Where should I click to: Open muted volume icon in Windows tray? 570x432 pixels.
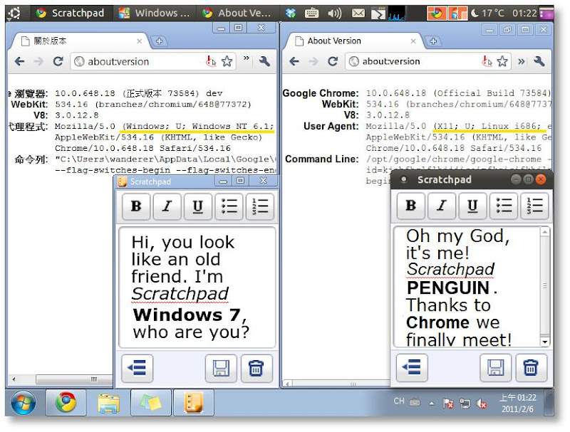[482, 404]
